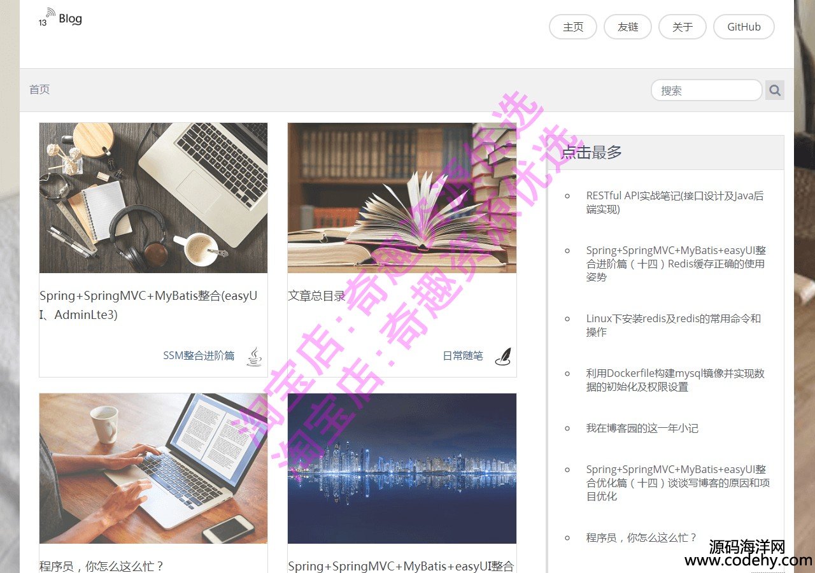The width and height of the screenshot is (815, 573).
Task: Click the Java coffee cup icon
Action: click(255, 357)
